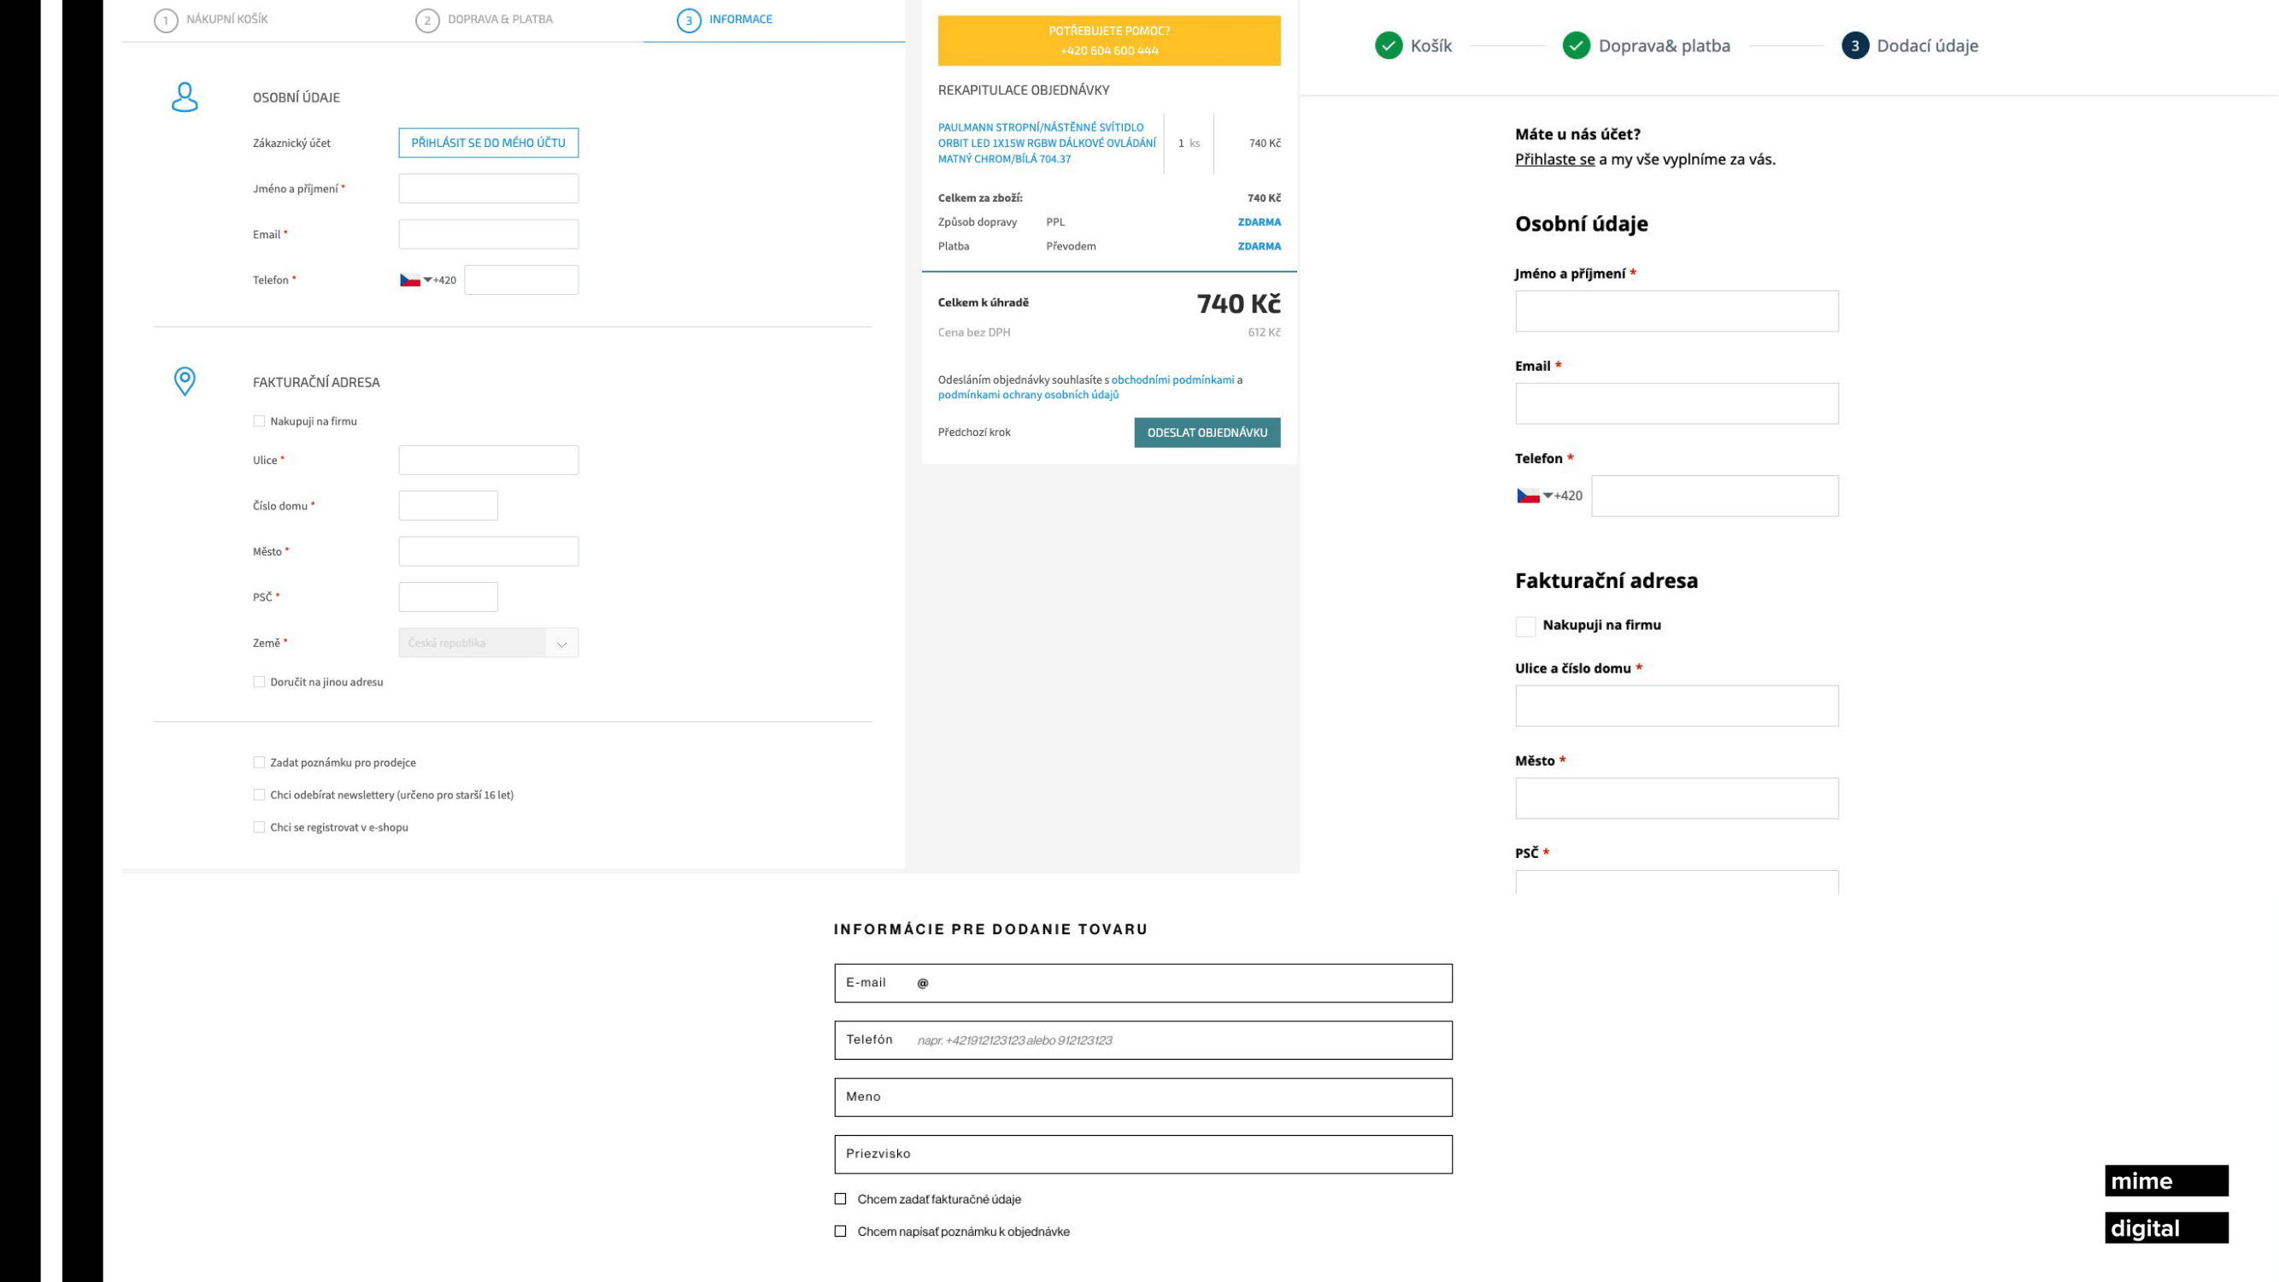Image resolution: width=2279 pixels, height=1282 pixels.
Task: Click the green check icon next to Košík
Action: pos(1388,45)
